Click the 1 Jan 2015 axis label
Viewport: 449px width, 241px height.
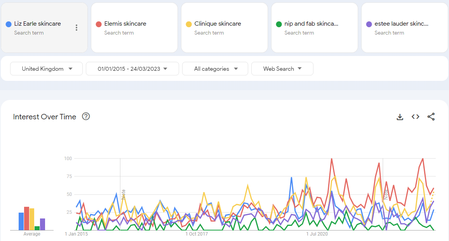[x=77, y=234]
